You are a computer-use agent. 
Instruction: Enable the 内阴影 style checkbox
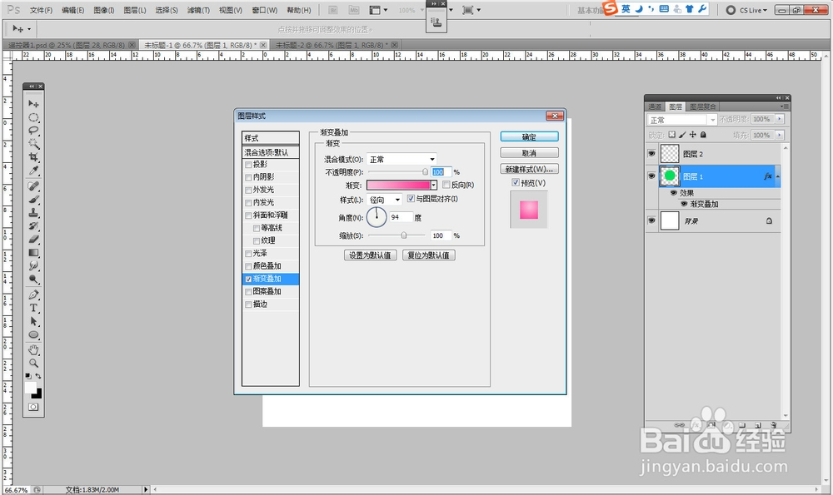click(248, 177)
